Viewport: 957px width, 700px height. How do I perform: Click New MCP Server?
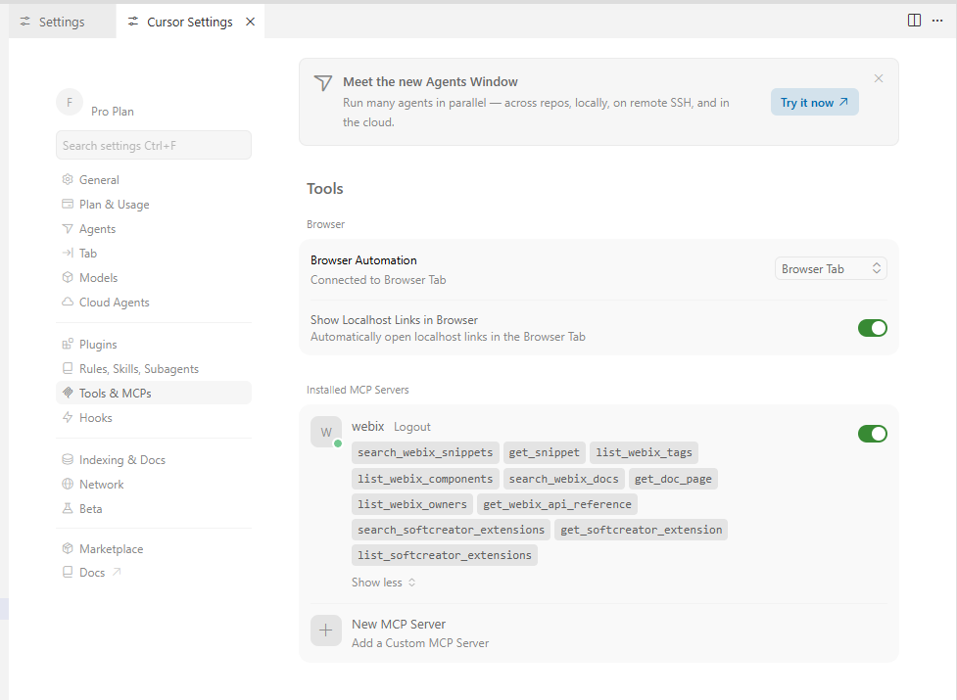coord(399,624)
